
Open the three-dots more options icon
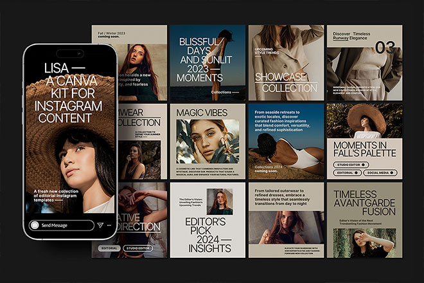109,225
